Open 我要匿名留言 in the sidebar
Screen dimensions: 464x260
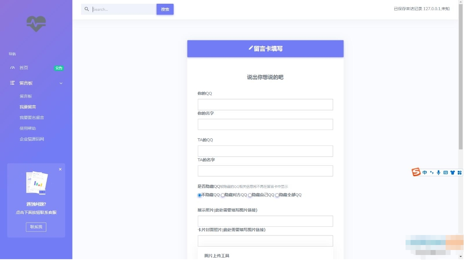pyautogui.click(x=32, y=118)
